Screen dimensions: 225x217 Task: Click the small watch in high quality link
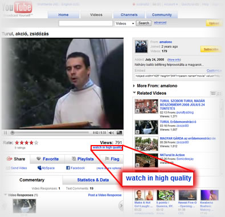coord(107,147)
